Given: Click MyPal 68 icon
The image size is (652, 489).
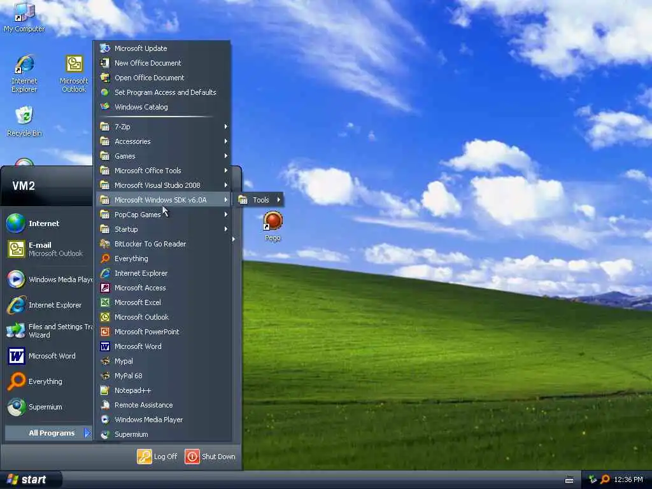Looking at the screenshot, I should (x=105, y=376).
